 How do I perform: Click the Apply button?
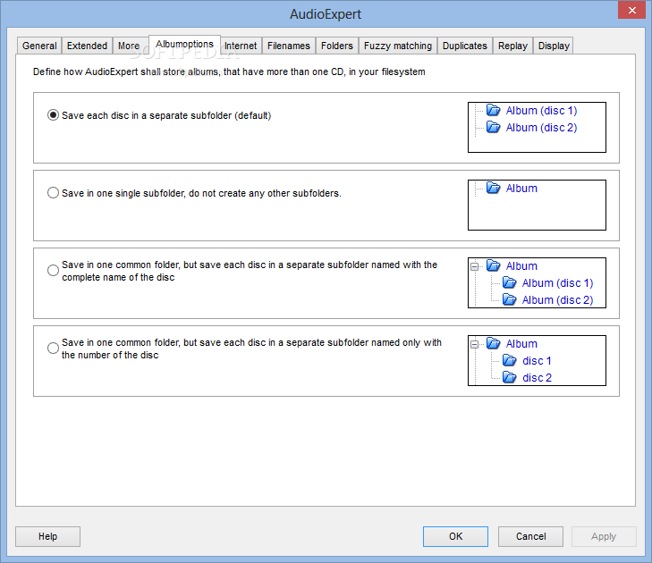click(x=604, y=536)
